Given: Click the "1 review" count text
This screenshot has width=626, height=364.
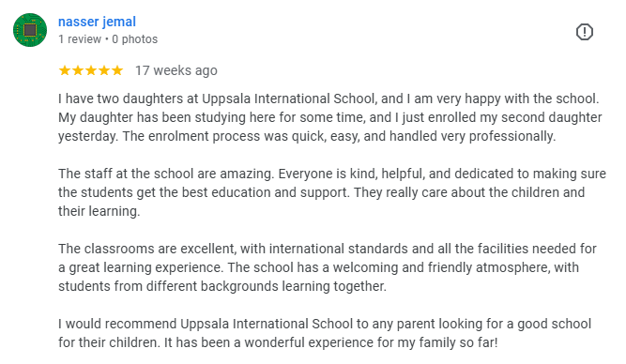Looking at the screenshot, I should tap(80, 39).
